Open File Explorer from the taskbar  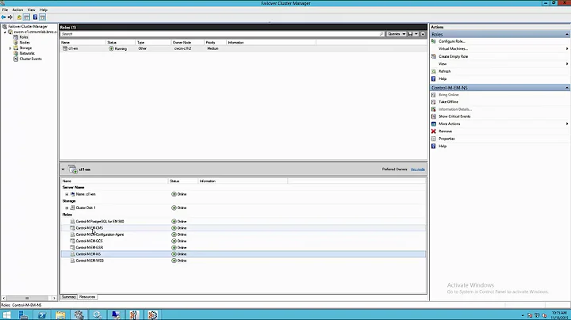pos(60,315)
